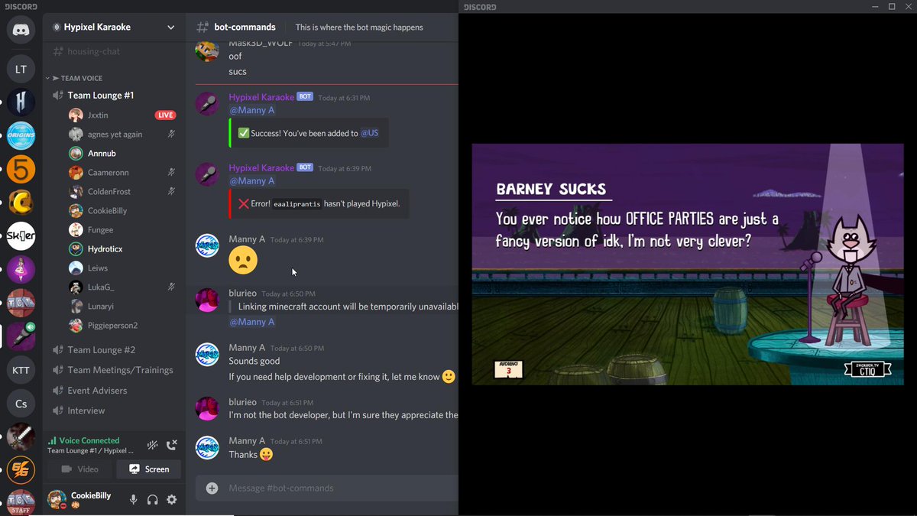Click the @US role mention
Screen dimensions: 917x516
pyautogui.click(x=369, y=133)
